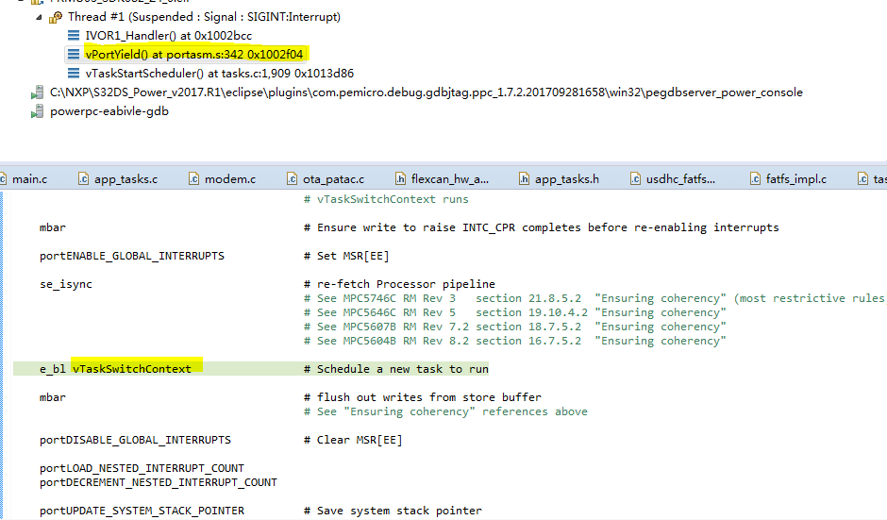Screen dimensions: 887x520
Task: Click portDECREMENT_NESTED_INTERRUPT_COUNT macro
Action: pos(159,482)
